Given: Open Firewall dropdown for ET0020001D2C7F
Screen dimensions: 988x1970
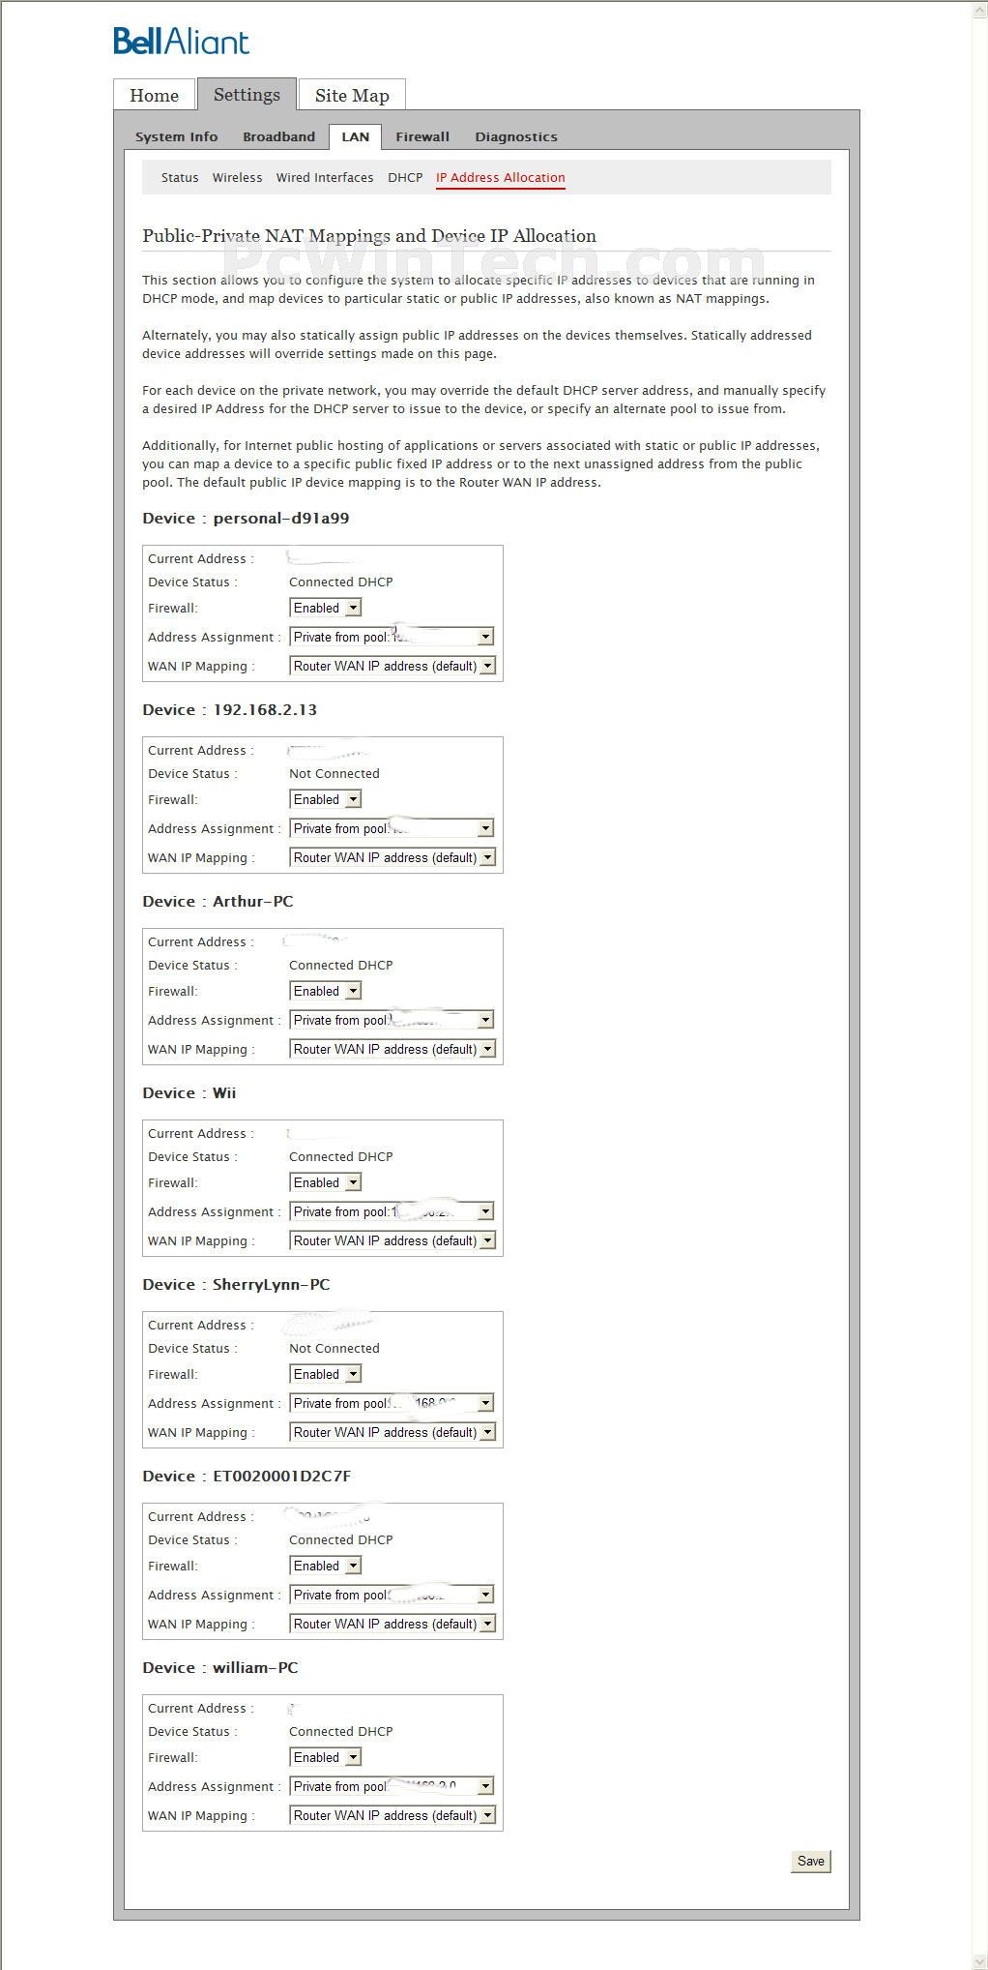Looking at the screenshot, I should tap(326, 1566).
